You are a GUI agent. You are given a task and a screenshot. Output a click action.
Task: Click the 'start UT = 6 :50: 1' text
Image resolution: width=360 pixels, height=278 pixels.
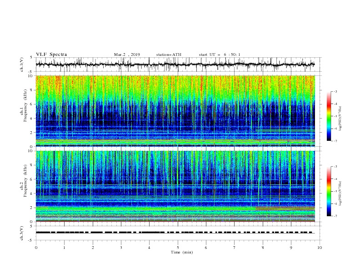pyautogui.click(x=220, y=55)
